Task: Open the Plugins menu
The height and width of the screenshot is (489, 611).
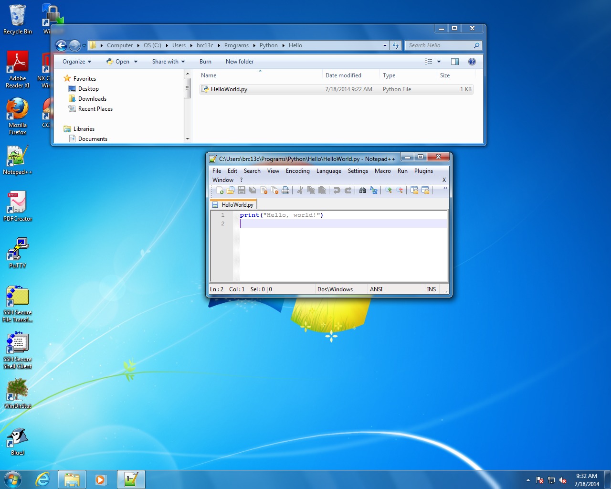Action: [x=424, y=171]
